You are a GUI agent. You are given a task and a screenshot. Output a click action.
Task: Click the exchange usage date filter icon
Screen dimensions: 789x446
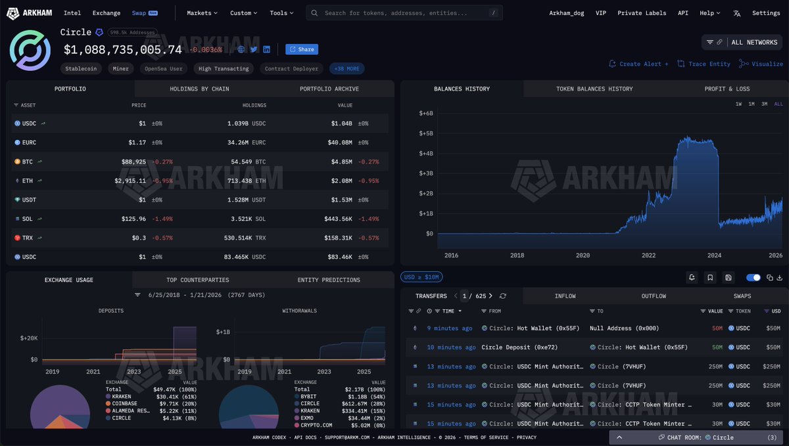(x=138, y=296)
